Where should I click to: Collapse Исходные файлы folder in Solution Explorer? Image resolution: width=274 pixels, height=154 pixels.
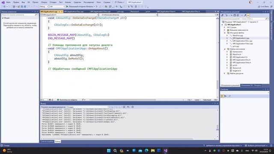click(x=225, y=33)
